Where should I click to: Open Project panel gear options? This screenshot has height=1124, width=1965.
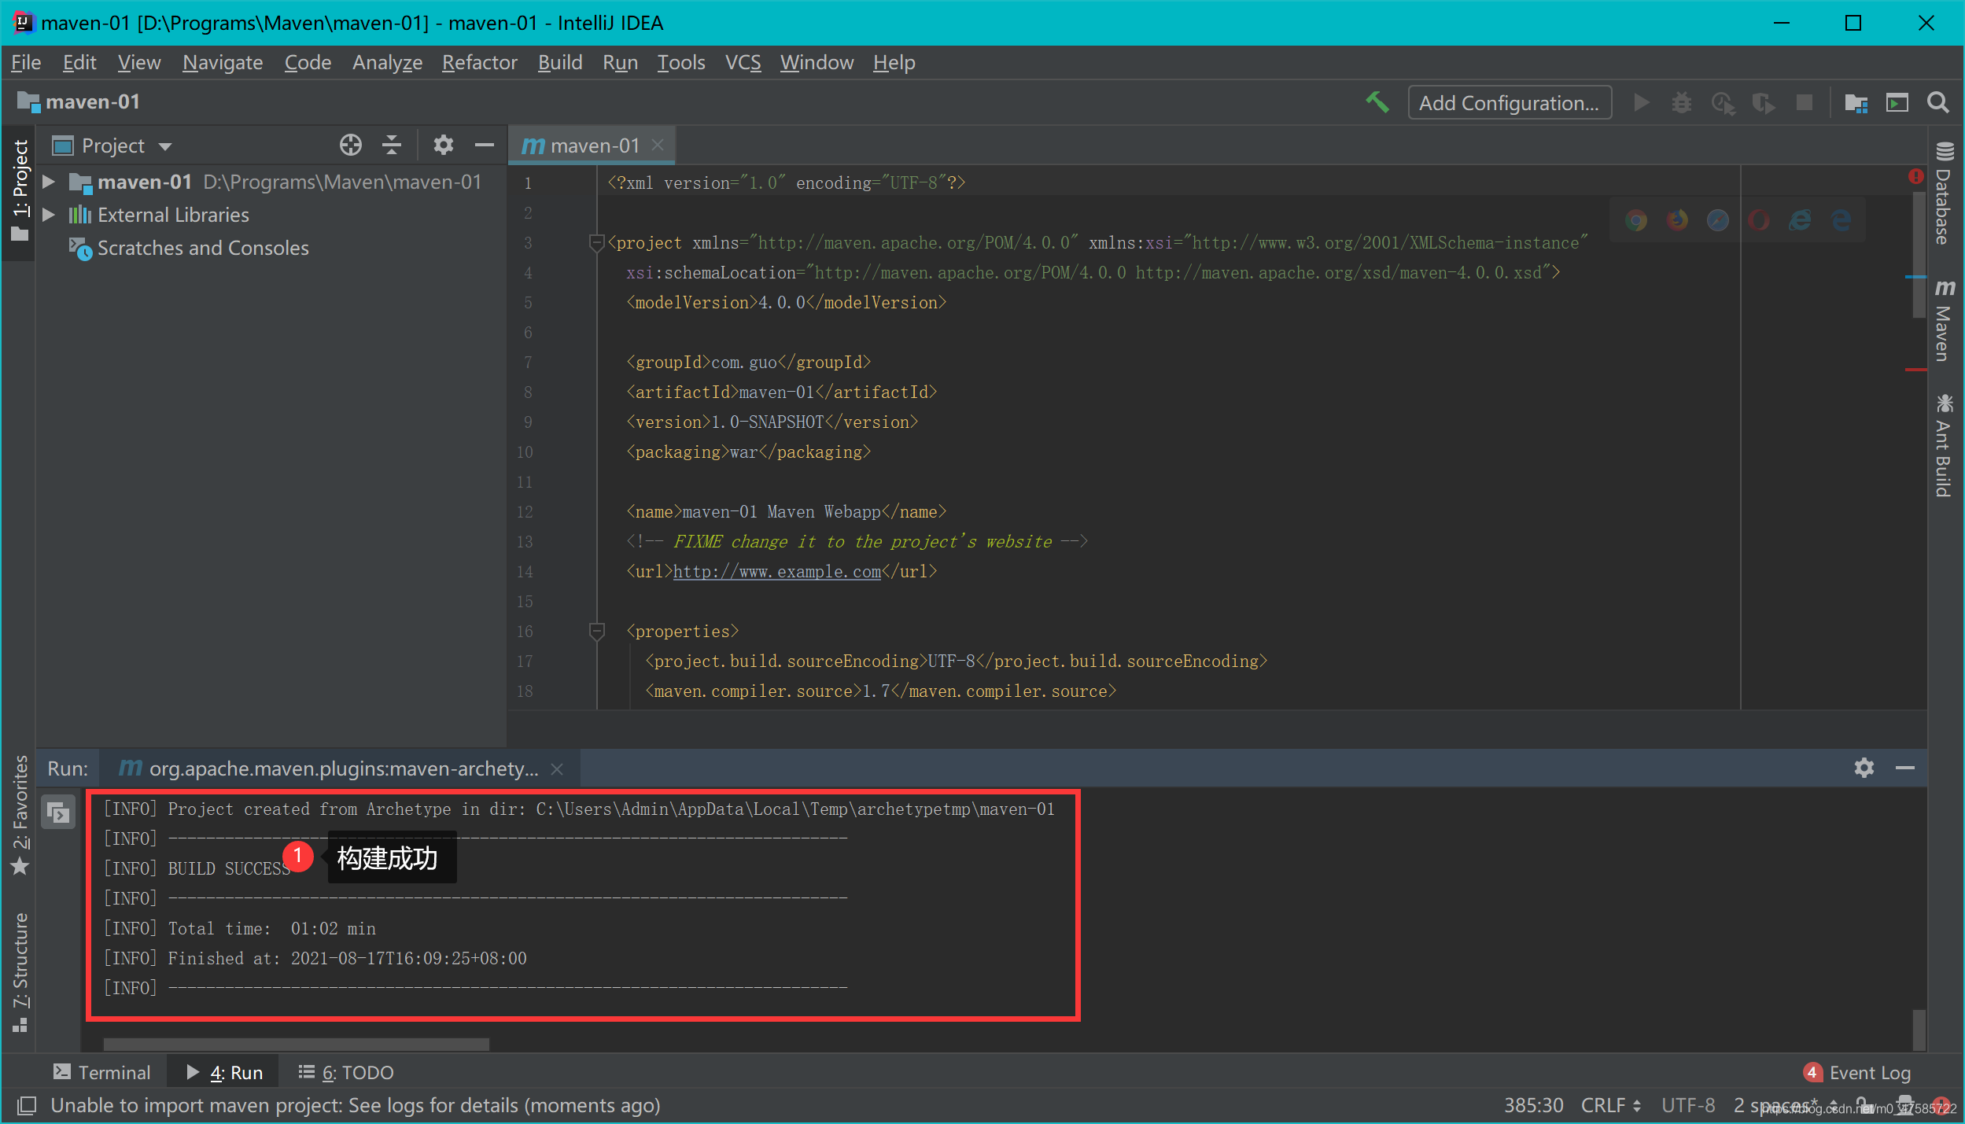click(x=444, y=145)
